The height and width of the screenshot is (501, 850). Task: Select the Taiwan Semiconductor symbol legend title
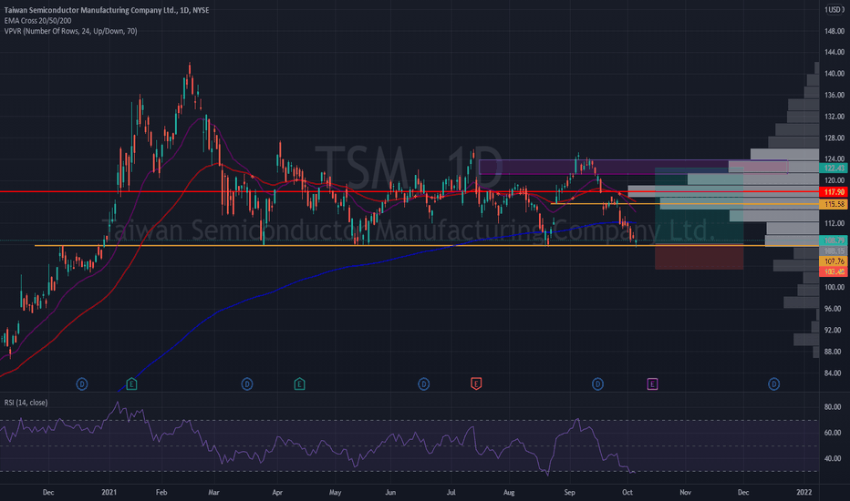[x=106, y=10]
